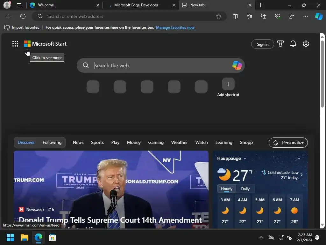Viewport: 326px width, 245px height.
Task: Click the Personalize button
Action: tap(288, 143)
